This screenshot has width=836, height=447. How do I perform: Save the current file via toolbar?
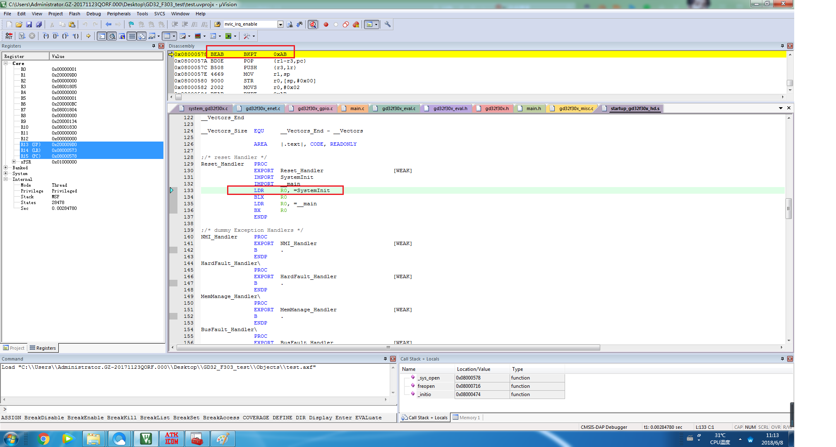29,24
